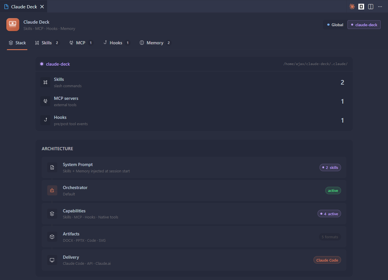Screen dimensions: 388x280
Task: Click the System Prompt document icon
Action: tap(52, 167)
